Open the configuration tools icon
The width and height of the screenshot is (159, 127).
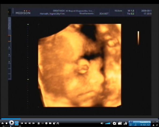coord(58,123)
